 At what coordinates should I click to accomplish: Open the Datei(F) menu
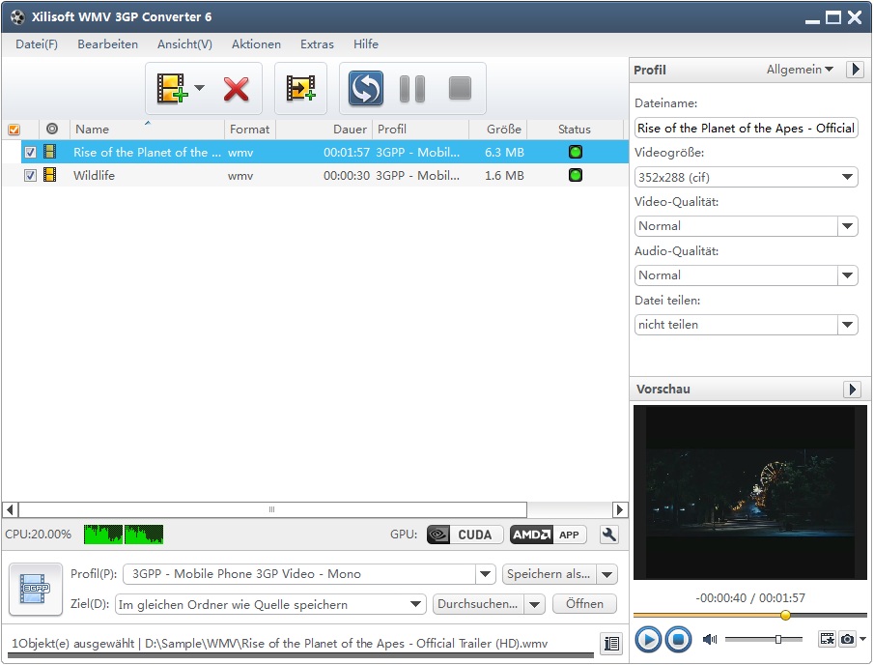(37, 44)
